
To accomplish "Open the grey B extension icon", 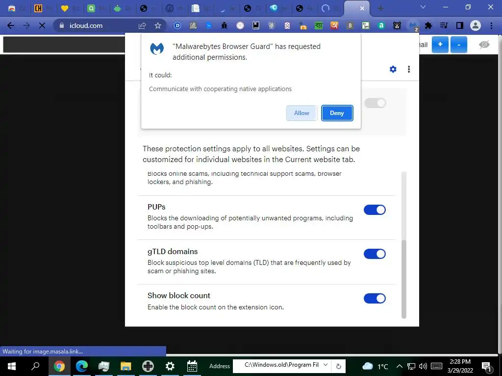I will [350, 25].
